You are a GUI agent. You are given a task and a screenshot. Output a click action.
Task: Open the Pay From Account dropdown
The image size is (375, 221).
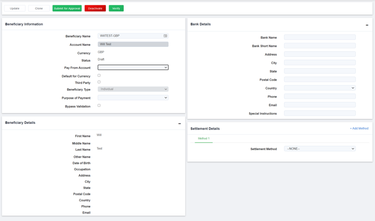click(x=133, y=68)
